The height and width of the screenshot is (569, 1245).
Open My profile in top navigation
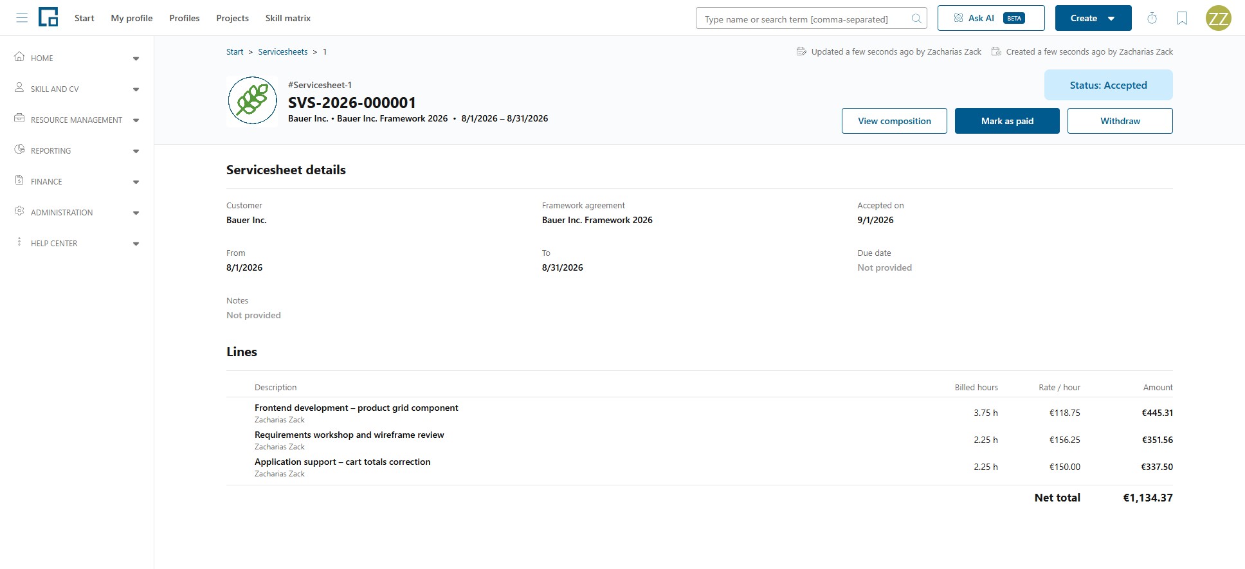132,18
